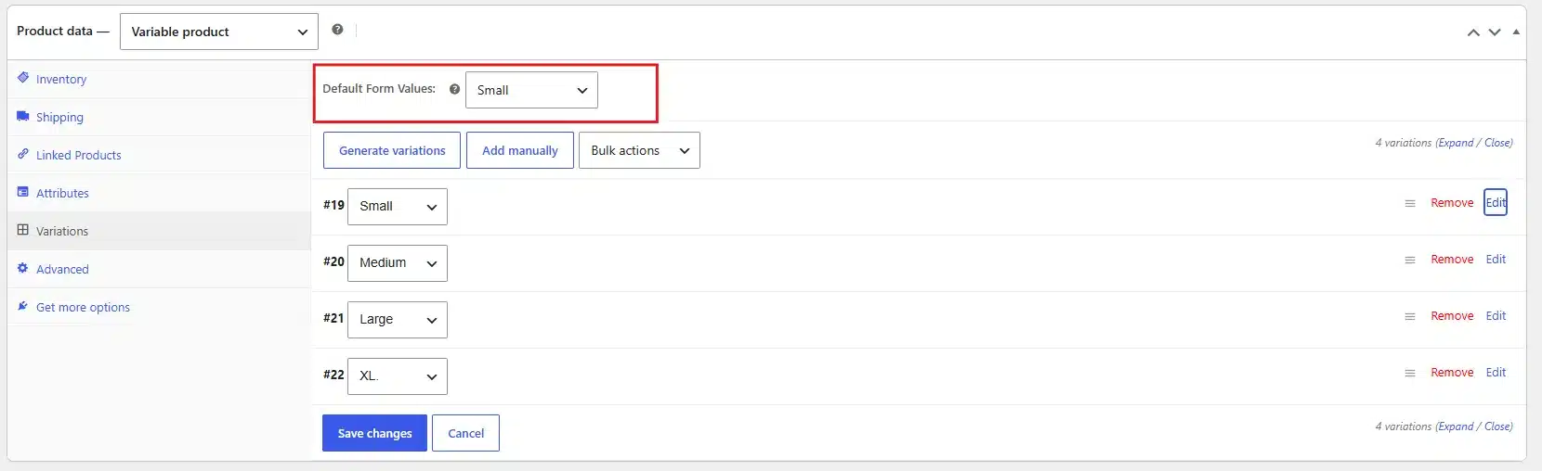Screen dimensions: 1542x471
Task: Click drag handle icon for variation #20
Action: (1410, 261)
